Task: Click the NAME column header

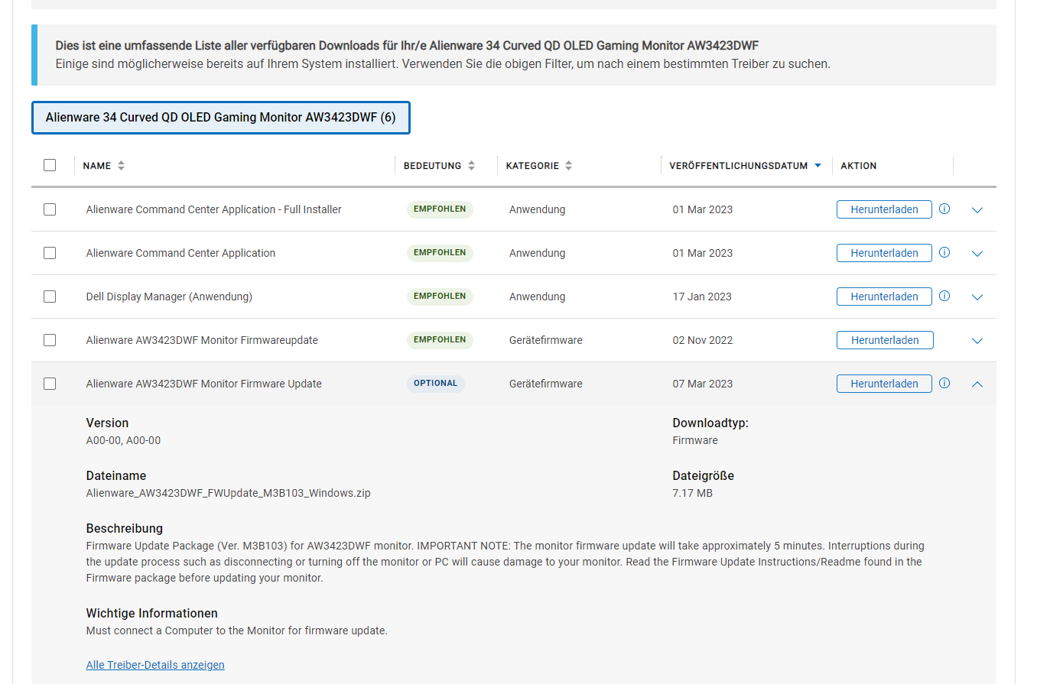Action: (x=97, y=166)
